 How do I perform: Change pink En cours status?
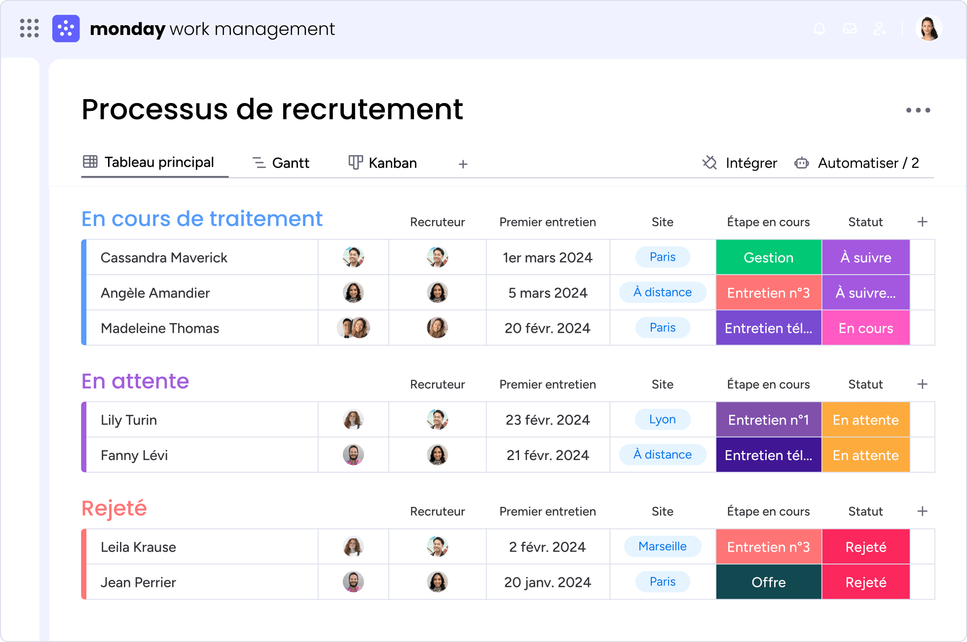866,328
